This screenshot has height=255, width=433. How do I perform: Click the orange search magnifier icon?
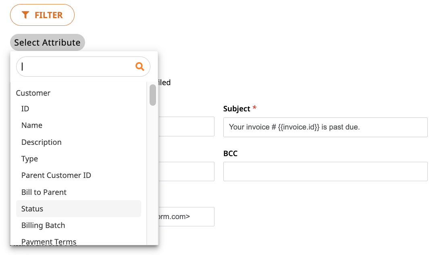140,66
